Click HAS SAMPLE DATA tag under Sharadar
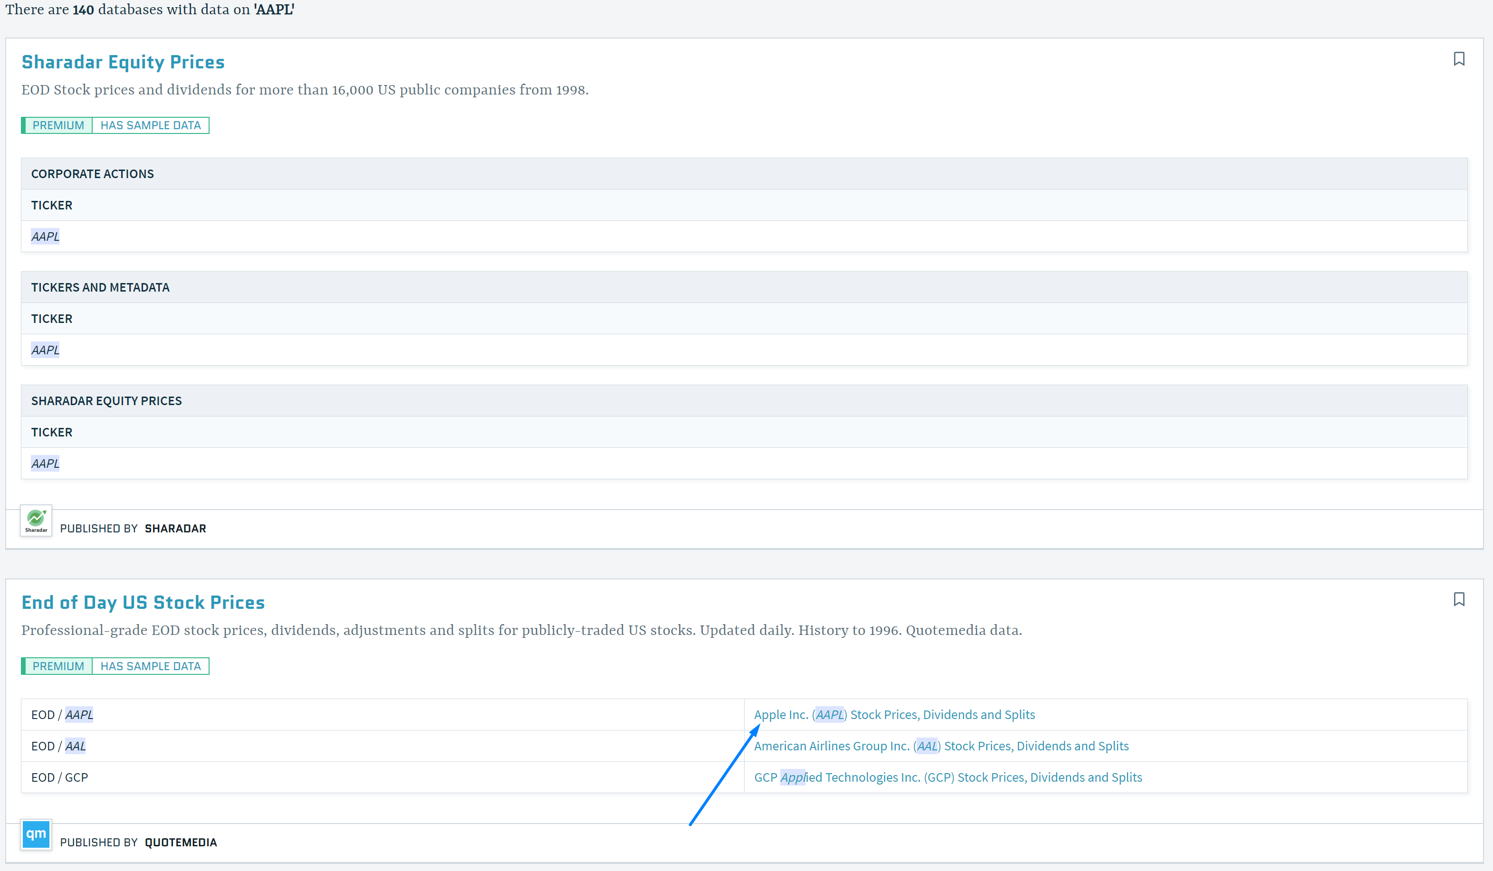 (151, 125)
